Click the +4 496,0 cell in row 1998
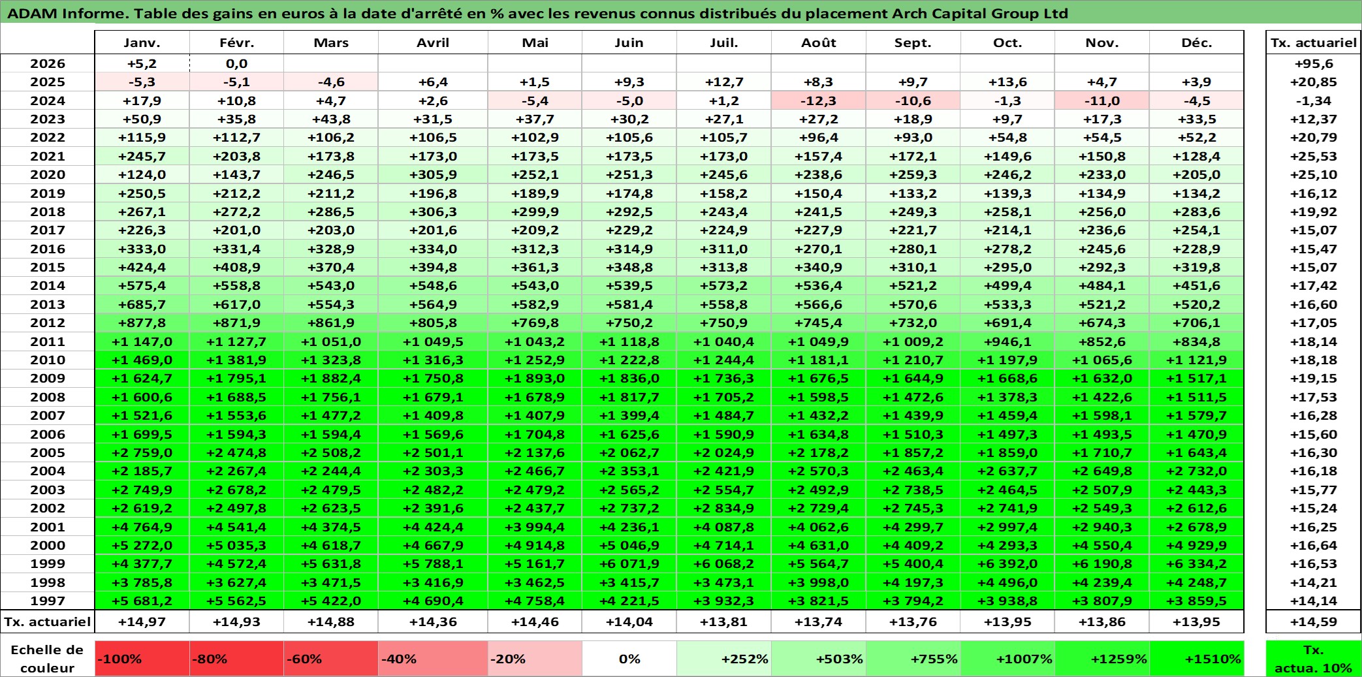This screenshot has width=1362, height=677. click(1007, 582)
